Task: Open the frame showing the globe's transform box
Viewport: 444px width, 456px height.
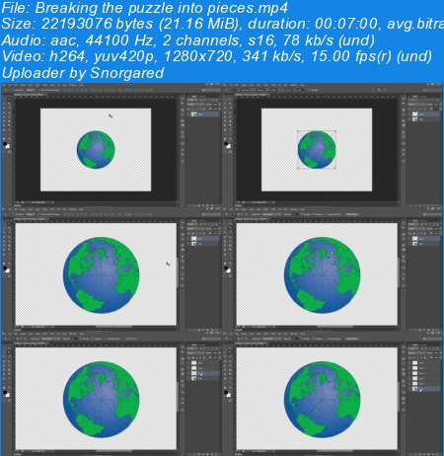Action: (x=333, y=145)
